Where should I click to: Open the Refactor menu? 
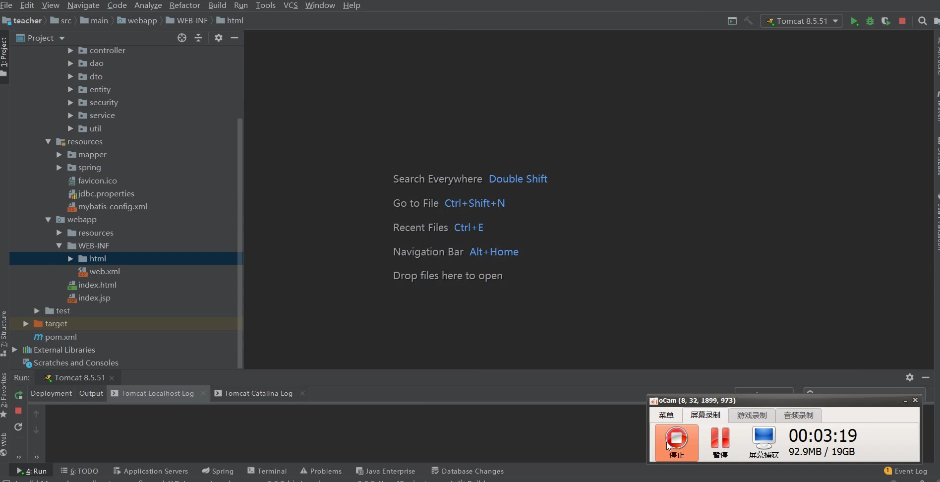pos(184,5)
